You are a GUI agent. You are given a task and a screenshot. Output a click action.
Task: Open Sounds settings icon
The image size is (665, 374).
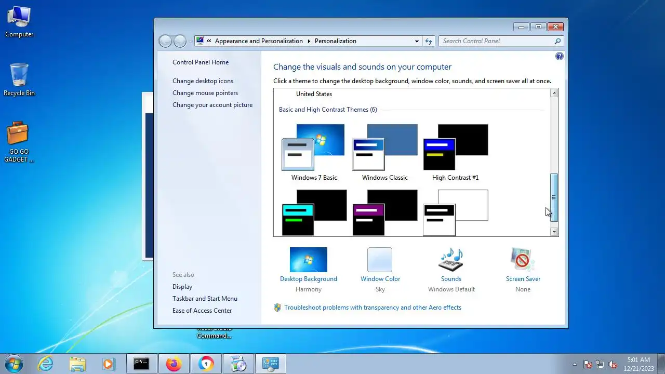pos(451,260)
